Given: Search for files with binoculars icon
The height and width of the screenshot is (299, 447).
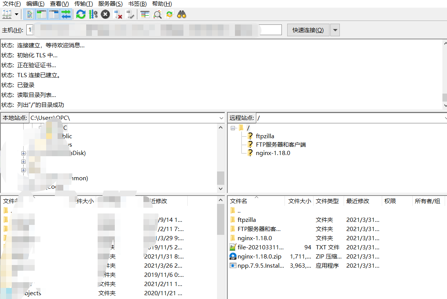Looking at the screenshot, I should coord(182,14).
